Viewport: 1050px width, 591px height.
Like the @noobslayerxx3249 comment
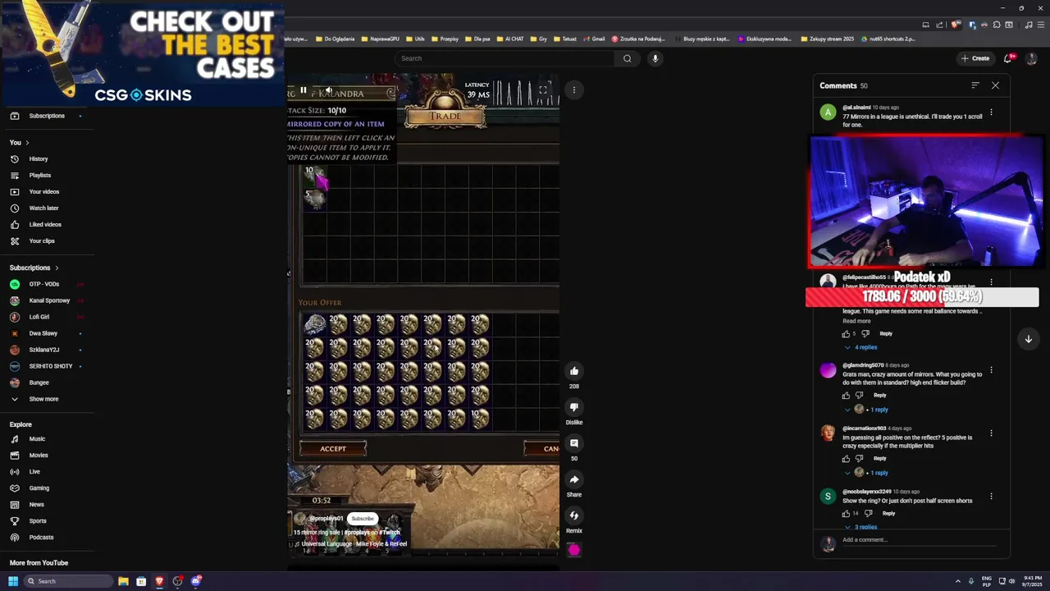click(x=846, y=514)
